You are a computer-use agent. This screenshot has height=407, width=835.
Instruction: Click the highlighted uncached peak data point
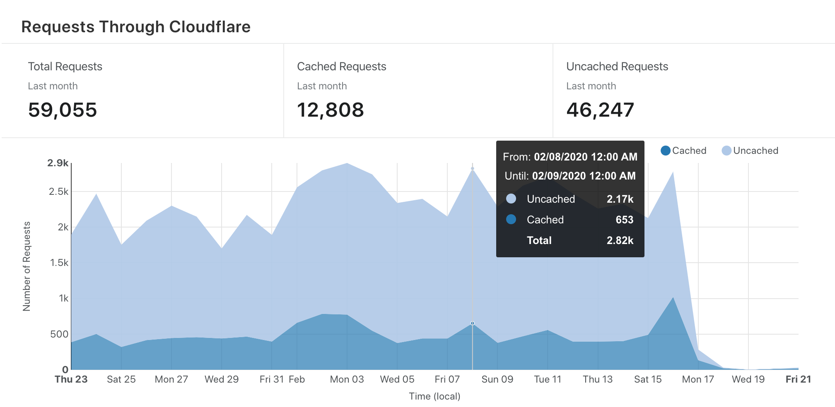pos(472,168)
